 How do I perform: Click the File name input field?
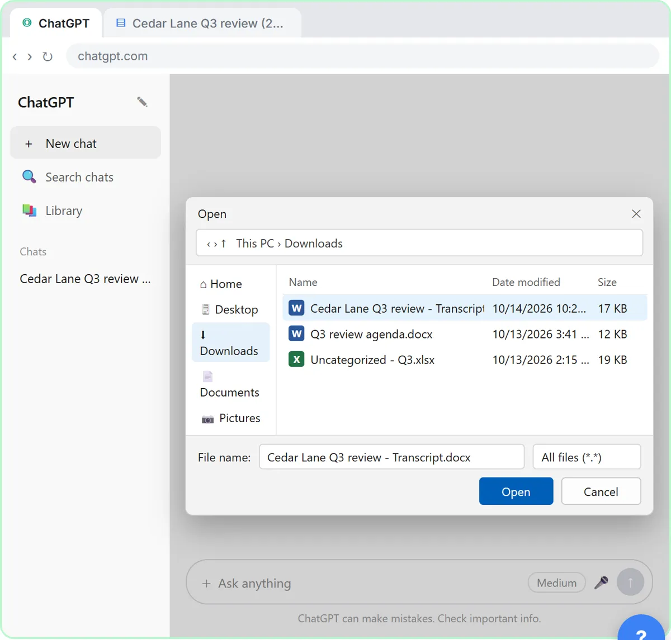tap(391, 457)
